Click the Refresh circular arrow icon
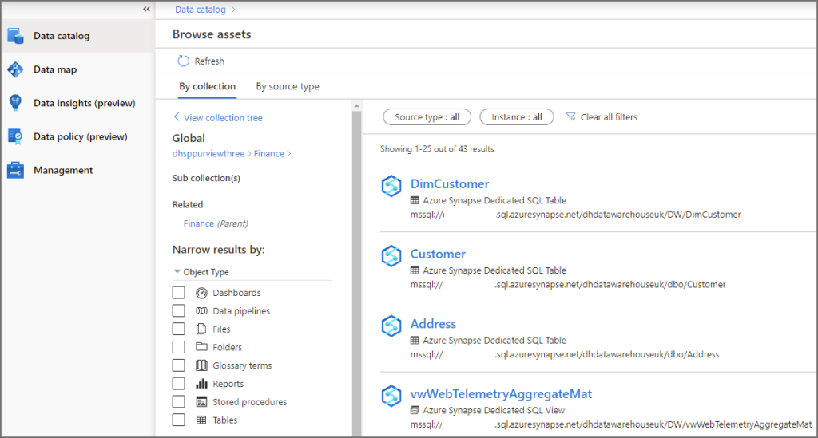This screenshot has height=438, width=818. (x=183, y=61)
